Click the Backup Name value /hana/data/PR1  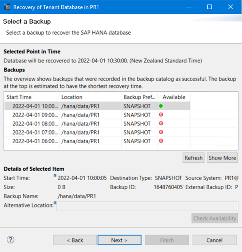(x=77, y=196)
